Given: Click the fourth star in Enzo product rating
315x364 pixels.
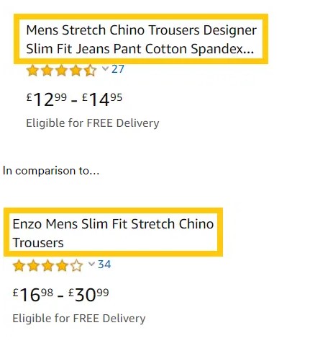Looking at the screenshot, I should pyautogui.click(x=62, y=266).
